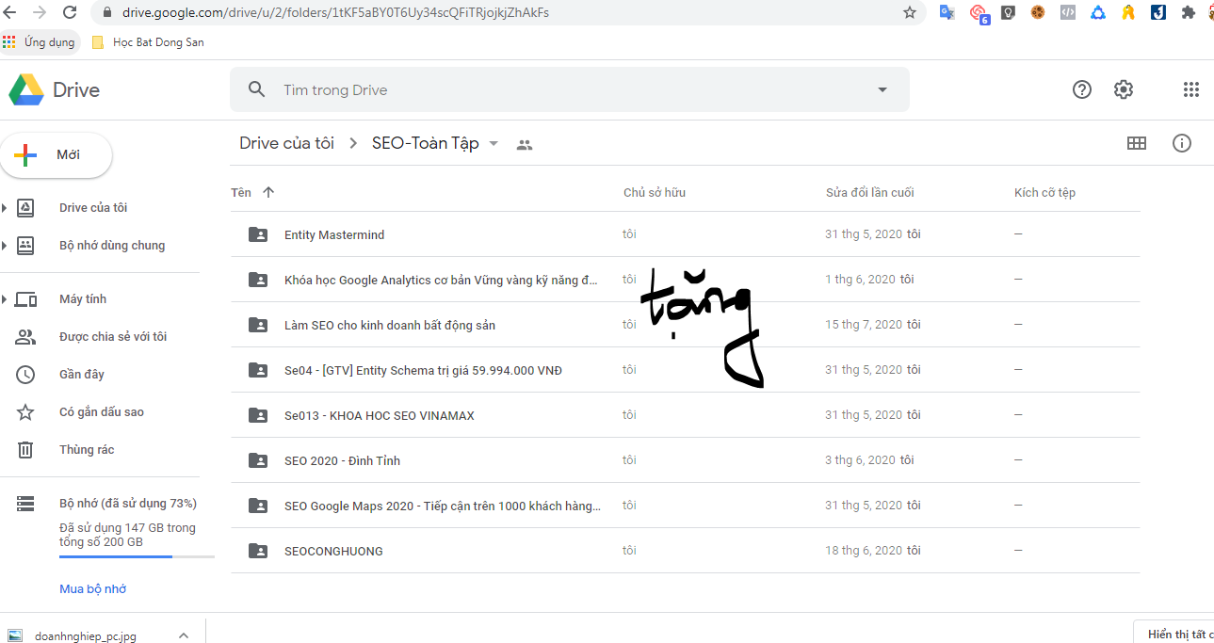This screenshot has height=643, width=1214.
Task: Open the code brackets extension icon
Action: (x=1068, y=12)
